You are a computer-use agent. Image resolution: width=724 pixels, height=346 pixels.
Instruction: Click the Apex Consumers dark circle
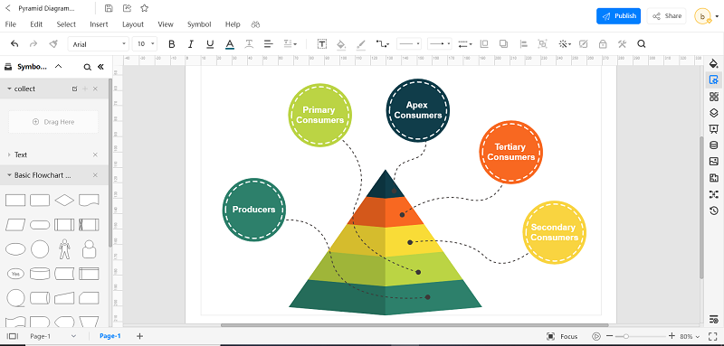coord(418,110)
